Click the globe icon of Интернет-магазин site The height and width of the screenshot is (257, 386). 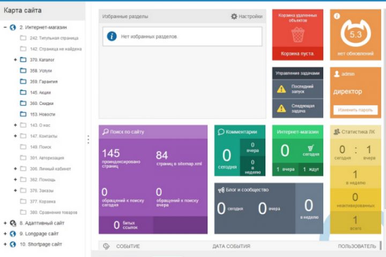[13, 27]
